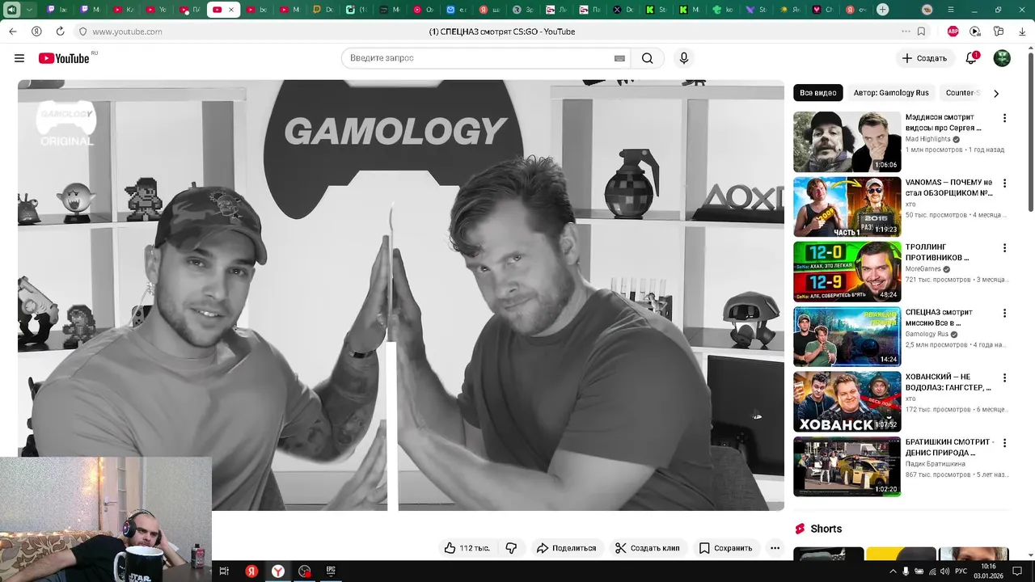Image resolution: width=1035 pixels, height=582 pixels.
Task: Click the 'Сохранить' bookmark button
Action: click(725, 548)
